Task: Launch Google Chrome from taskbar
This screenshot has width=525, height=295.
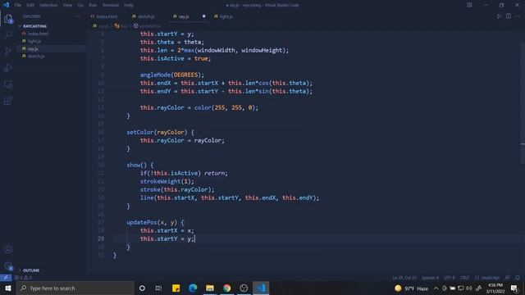Action: point(227,288)
